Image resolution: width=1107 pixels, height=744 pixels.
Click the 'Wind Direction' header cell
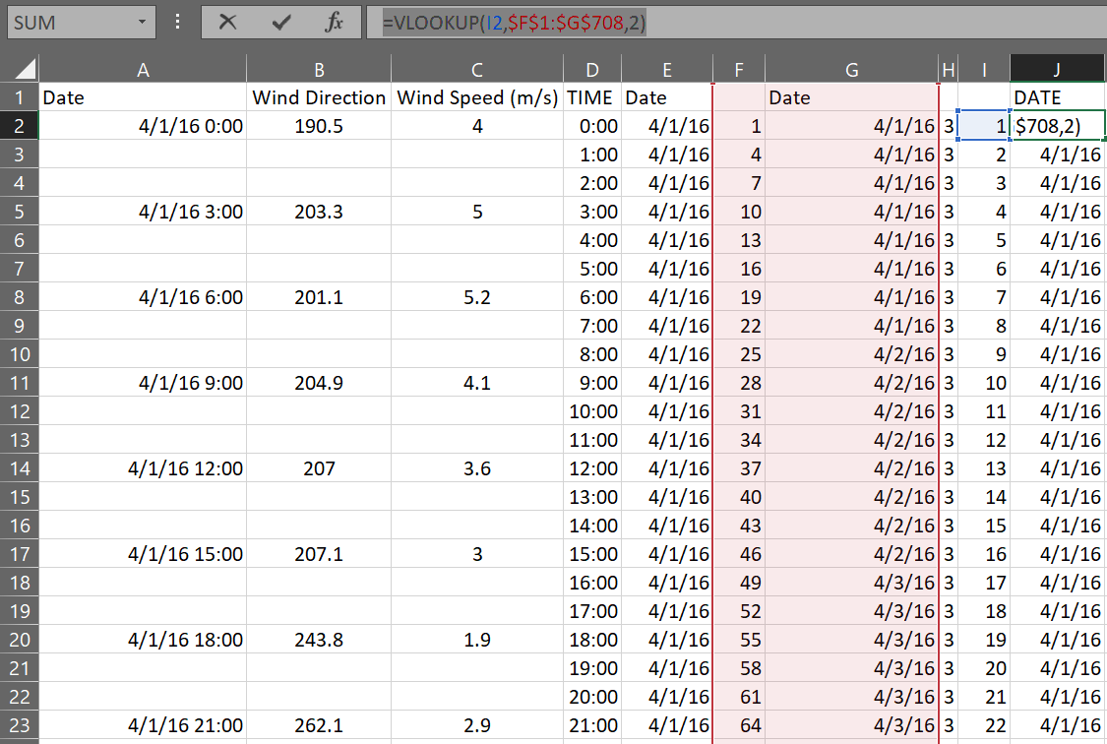319,97
